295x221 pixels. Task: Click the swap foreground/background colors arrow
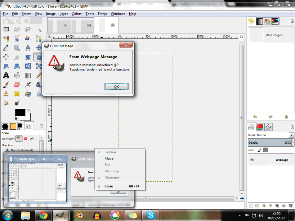point(28,110)
